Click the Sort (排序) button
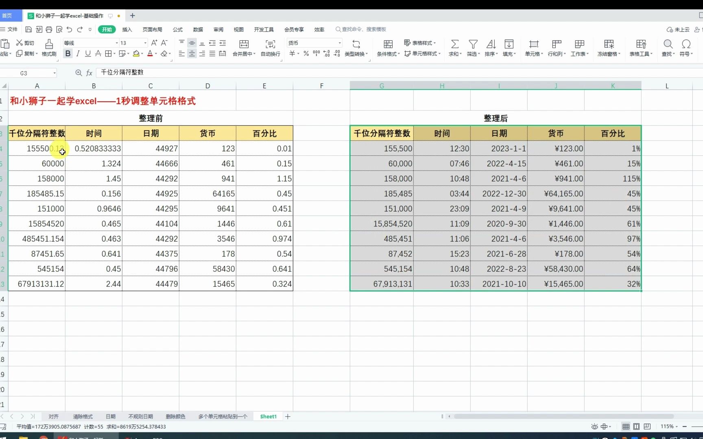This screenshot has height=439, width=703. pyautogui.click(x=491, y=48)
